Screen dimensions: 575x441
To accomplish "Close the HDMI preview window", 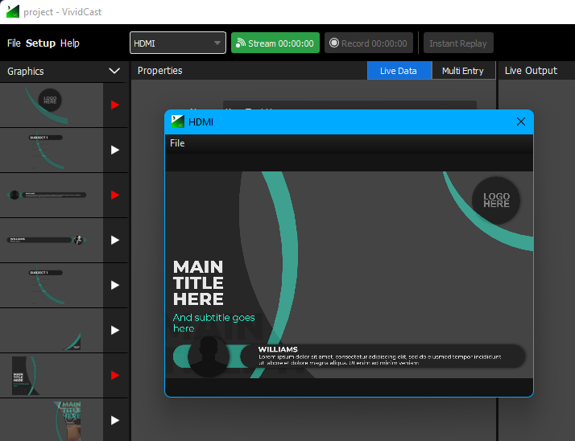I will 520,122.
